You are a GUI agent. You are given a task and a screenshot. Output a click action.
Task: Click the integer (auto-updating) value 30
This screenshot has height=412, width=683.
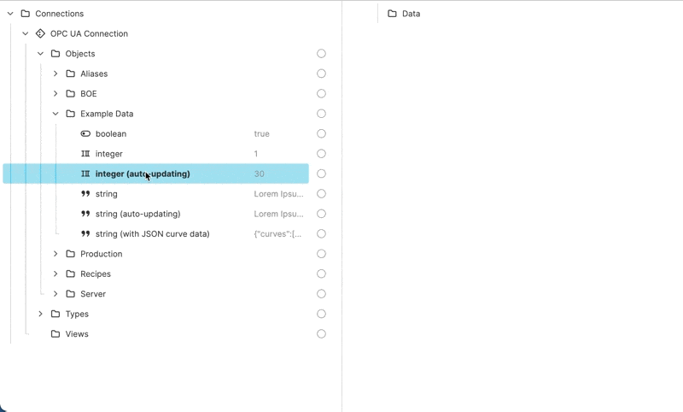coord(260,174)
